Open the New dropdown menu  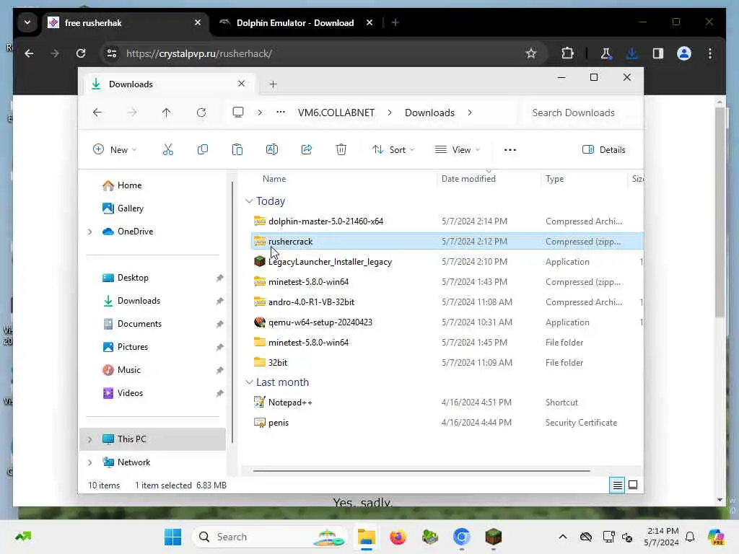click(x=115, y=150)
